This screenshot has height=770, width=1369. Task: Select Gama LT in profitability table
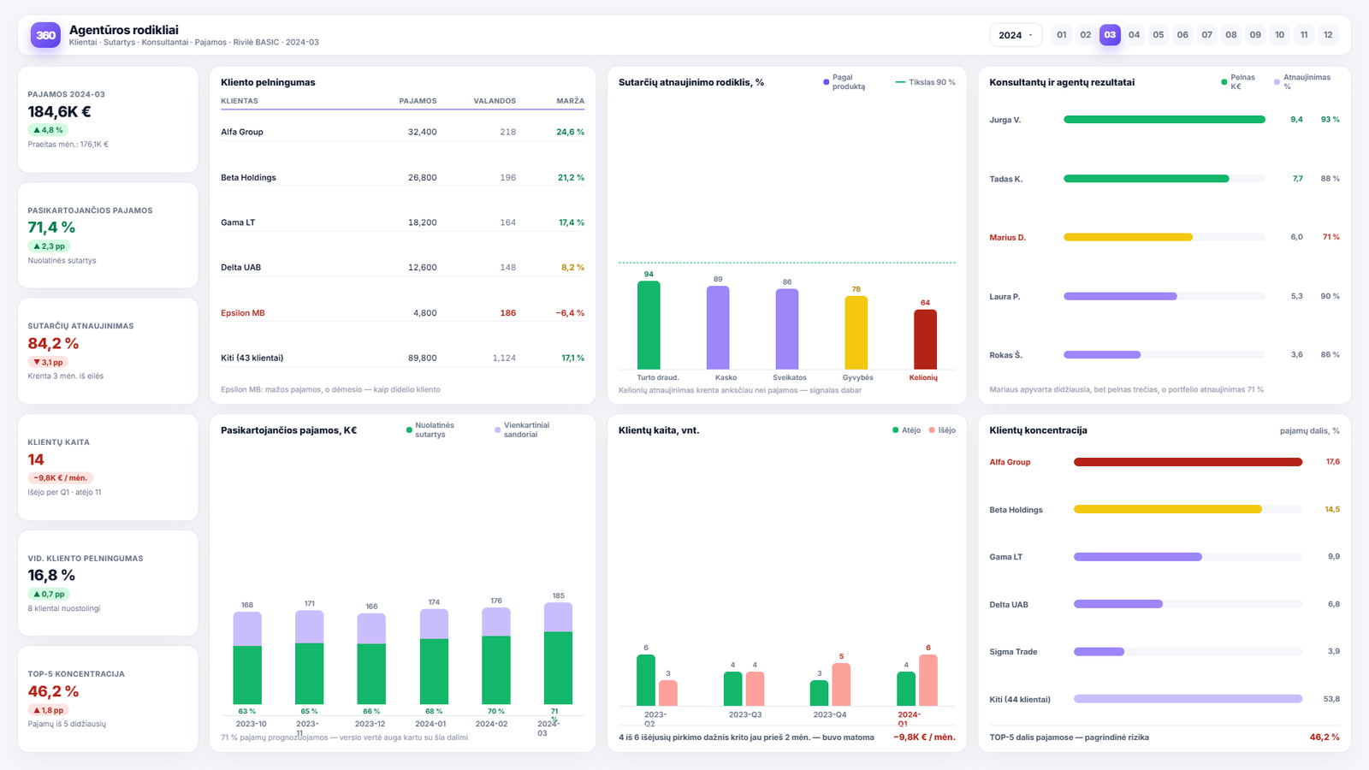pos(402,222)
